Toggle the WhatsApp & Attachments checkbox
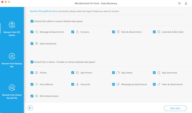The height and width of the screenshot is (113, 192). click(x=113, y=84)
